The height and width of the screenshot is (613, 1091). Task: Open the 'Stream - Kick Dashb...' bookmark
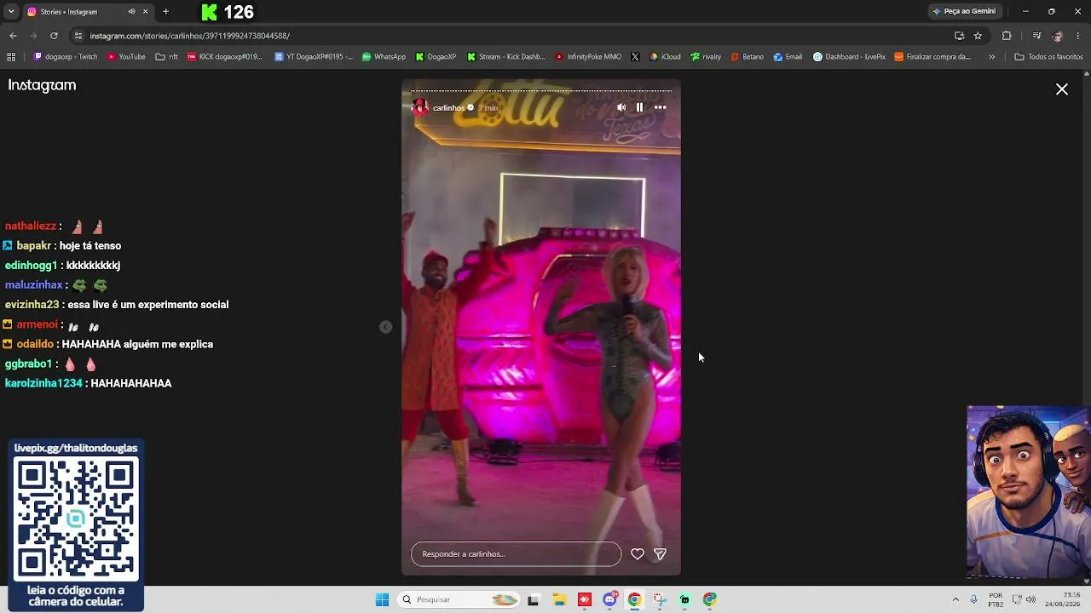(506, 57)
